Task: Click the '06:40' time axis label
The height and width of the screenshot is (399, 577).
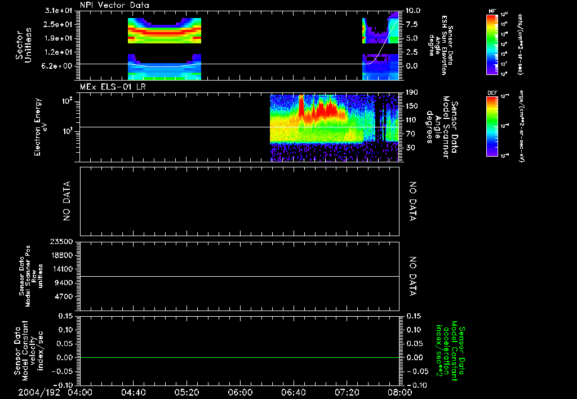Action: click(x=293, y=393)
